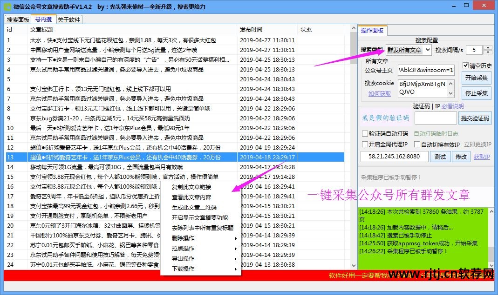This screenshot has width=498, height=295.
Task: Decrease the 搜索间隔 value with down arrow
Action: [x=488, y=52]
